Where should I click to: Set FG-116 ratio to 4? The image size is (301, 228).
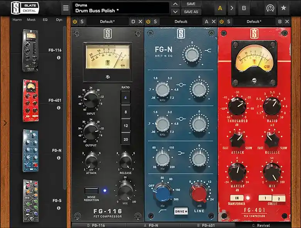[125, 98]
